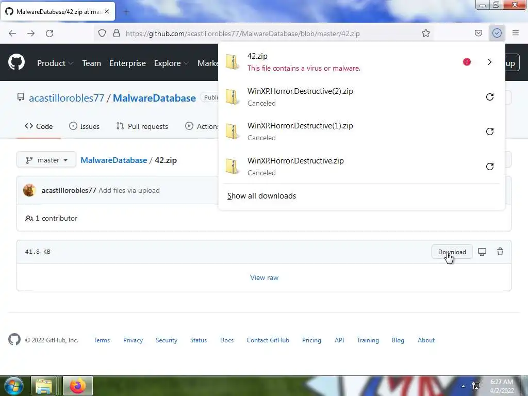528x396 pixels.
Task: Click Show all downloads
Action: click(261, 196)
